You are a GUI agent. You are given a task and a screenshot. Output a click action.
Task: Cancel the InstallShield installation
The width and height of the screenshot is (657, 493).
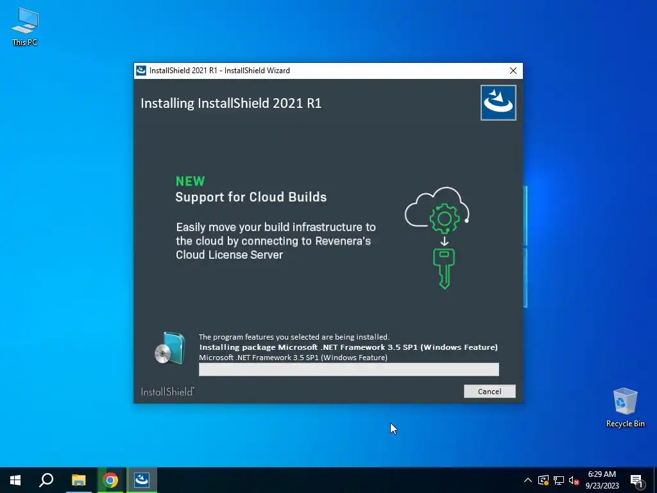[490, 391]
